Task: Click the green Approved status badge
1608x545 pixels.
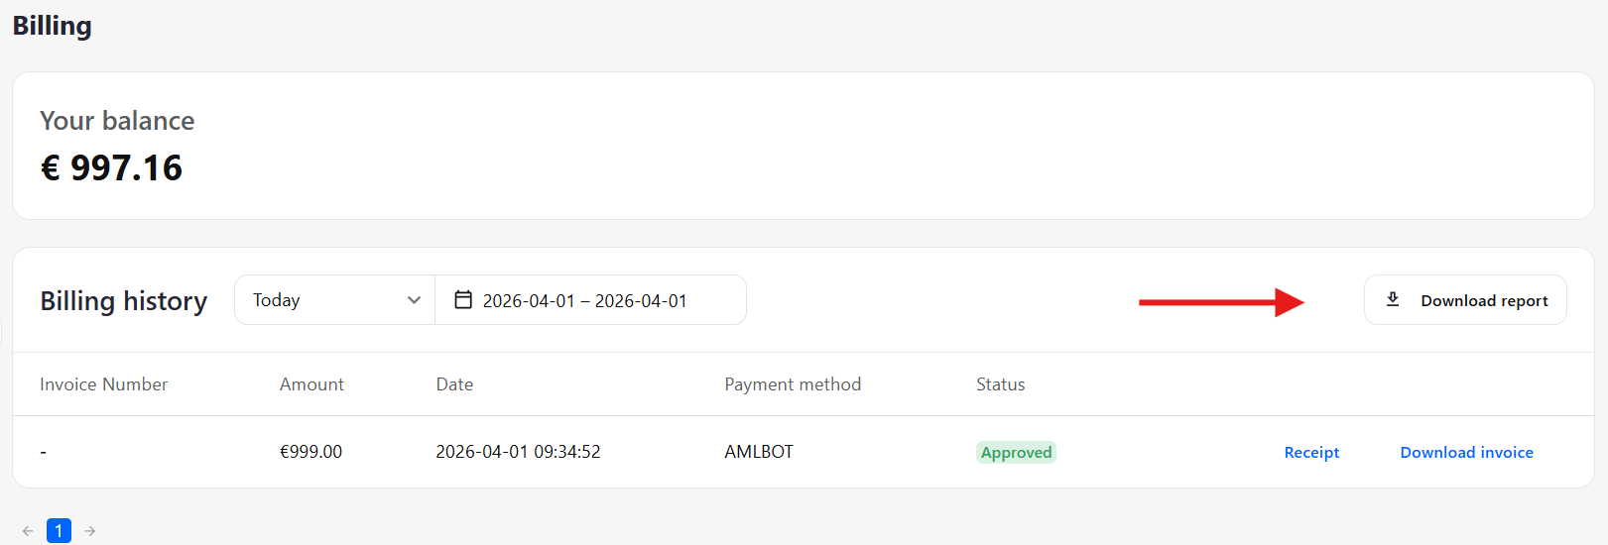Action: pos(1016,452)
